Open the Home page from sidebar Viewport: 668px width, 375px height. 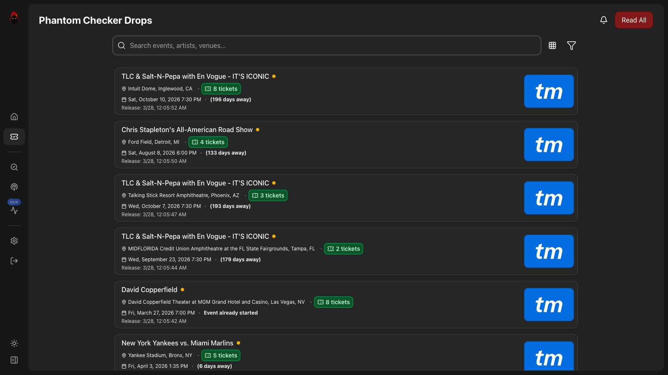point(14,117)
